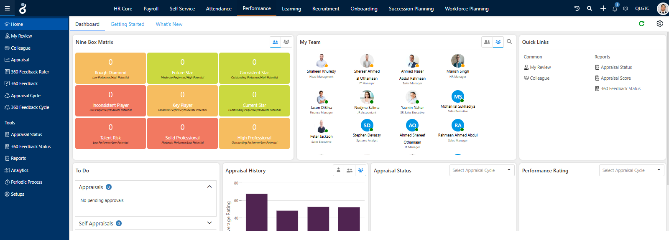Open My Review quick link
Viewport: 669px width, 240px height.
pyautogui.click(x=537, y=67)
